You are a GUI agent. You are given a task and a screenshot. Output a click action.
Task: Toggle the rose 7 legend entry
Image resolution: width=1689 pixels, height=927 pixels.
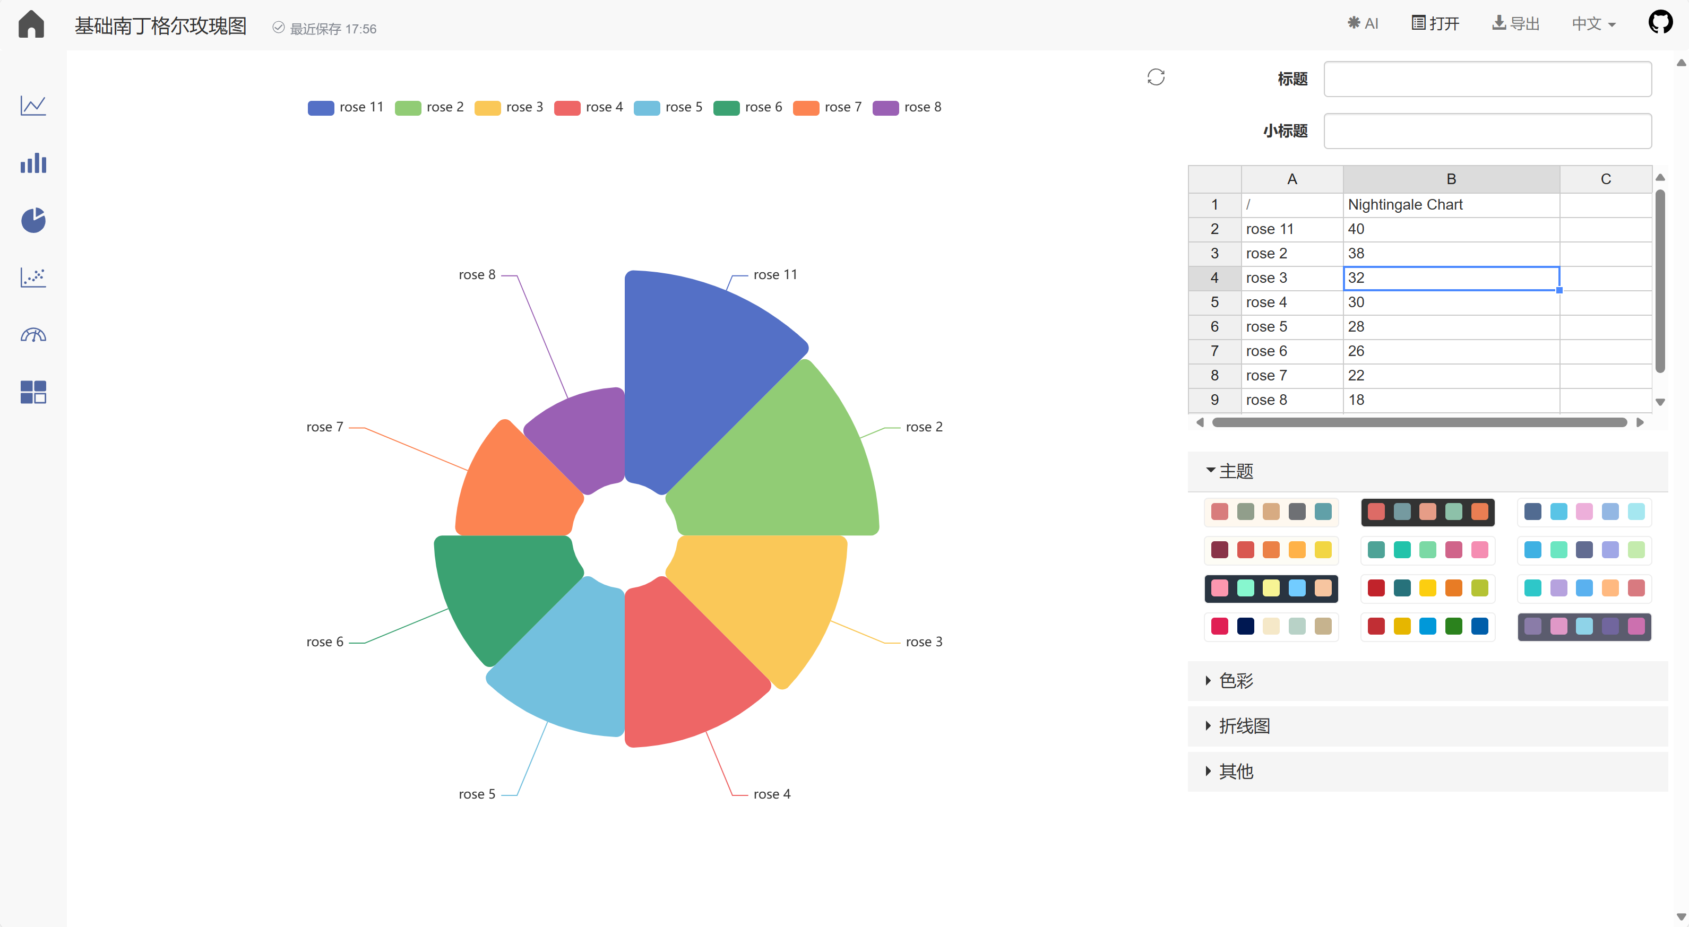[x=828, y=107]
